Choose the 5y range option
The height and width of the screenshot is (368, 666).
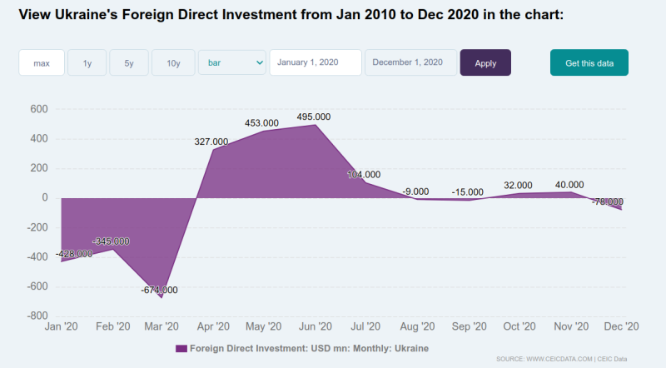click(129, 63)
